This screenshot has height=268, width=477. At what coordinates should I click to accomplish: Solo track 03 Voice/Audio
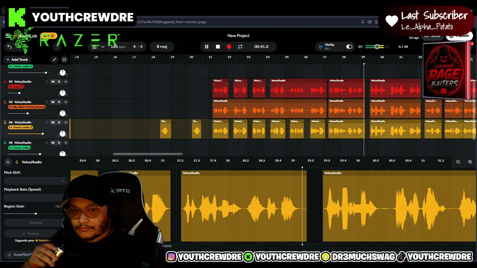59,82
